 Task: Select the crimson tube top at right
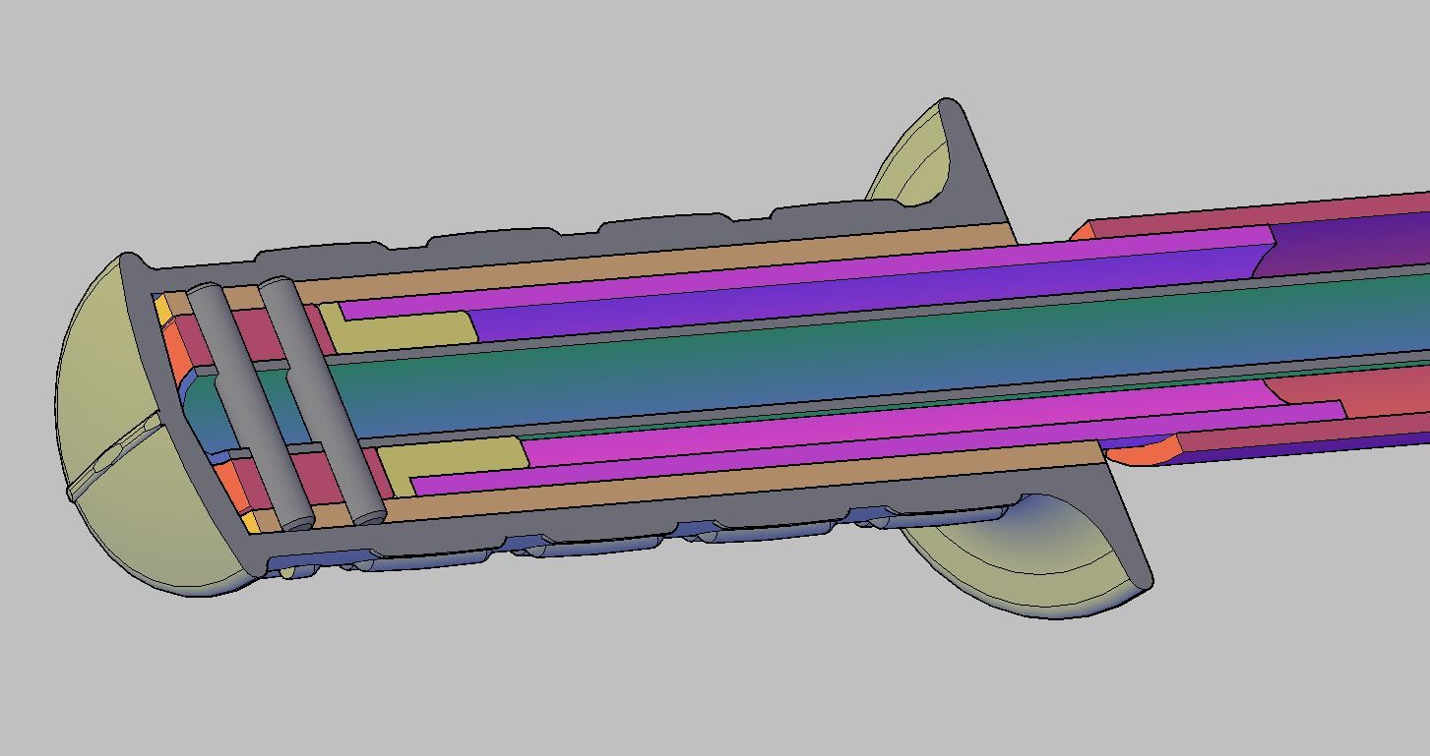[1260, 216]
